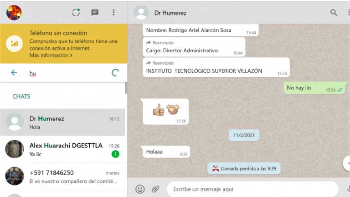The height and width of the screenshot is (197, 350).
Task: Click the user profile avatar at top left
Action: tap(14, 12)
